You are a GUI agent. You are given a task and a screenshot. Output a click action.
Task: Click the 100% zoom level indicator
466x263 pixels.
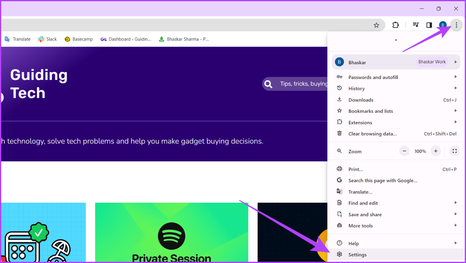(x=420, y=151)
